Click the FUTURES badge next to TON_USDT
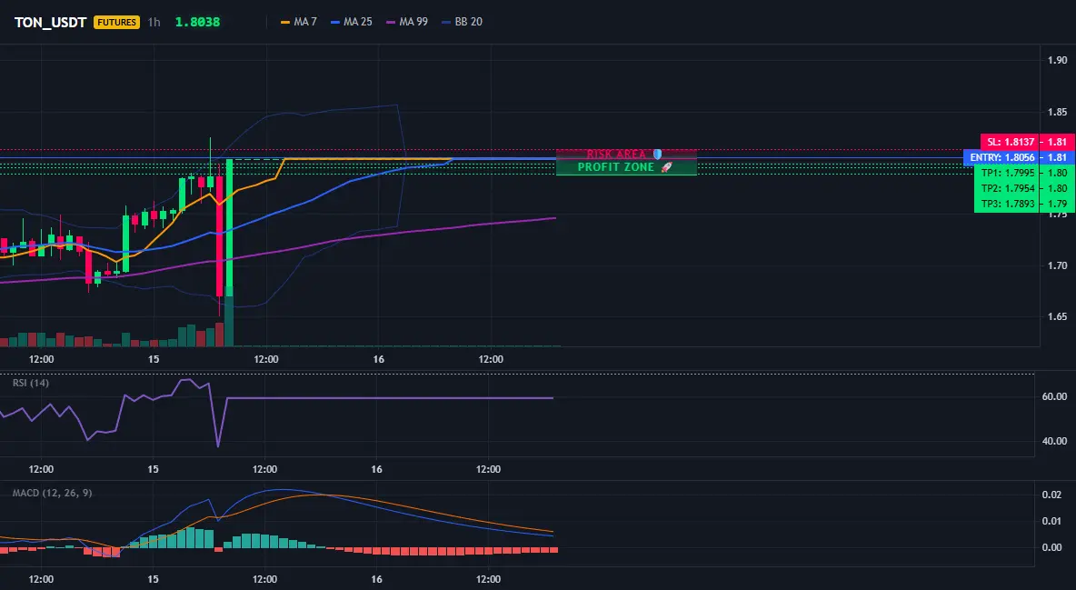1076x590 pixels. pyautogui.click(x=116, y=22)
